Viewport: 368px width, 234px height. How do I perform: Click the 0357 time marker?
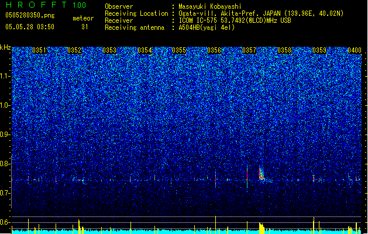[249, 50]
